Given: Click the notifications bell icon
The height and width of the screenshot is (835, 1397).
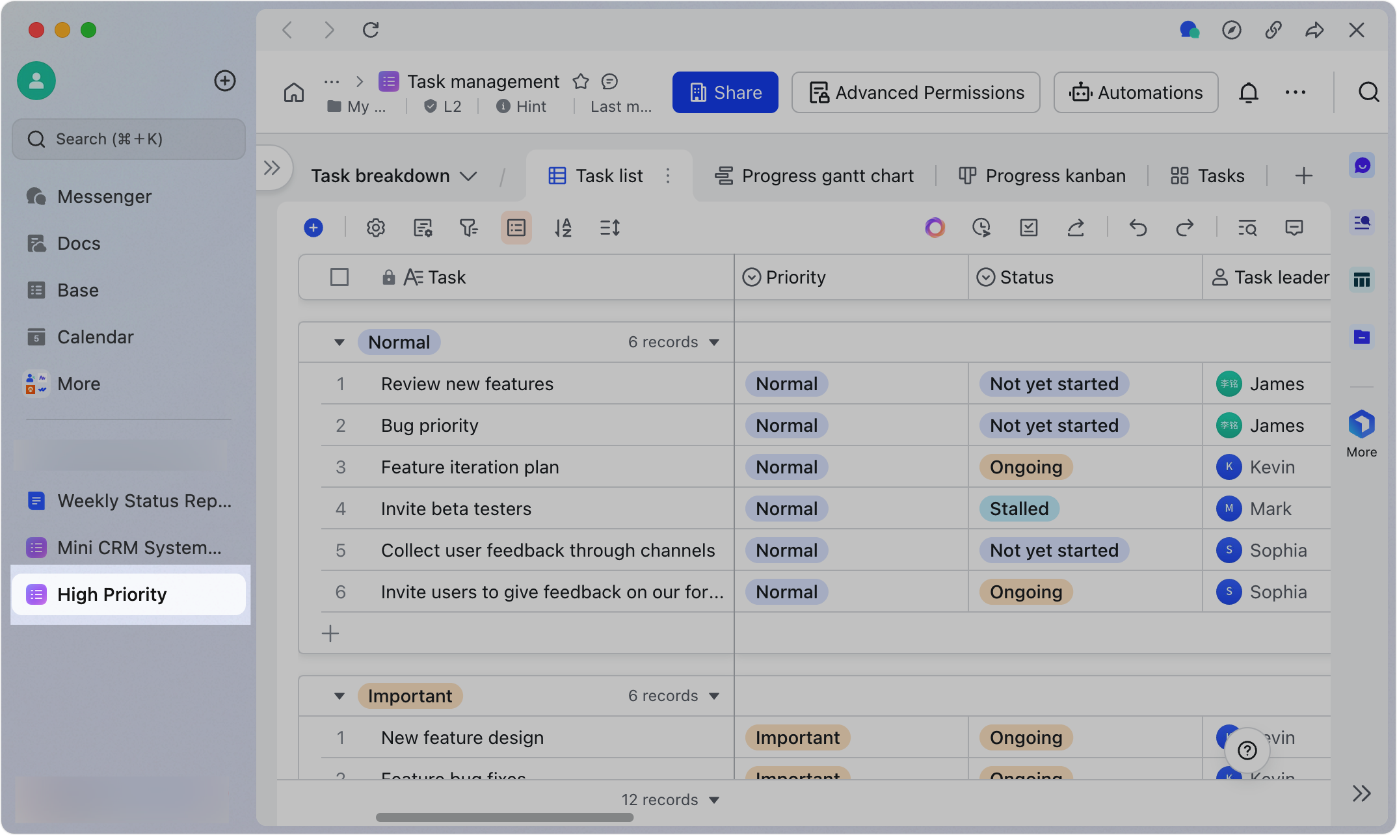Looking at the screenshot, I should (1249, 92).
